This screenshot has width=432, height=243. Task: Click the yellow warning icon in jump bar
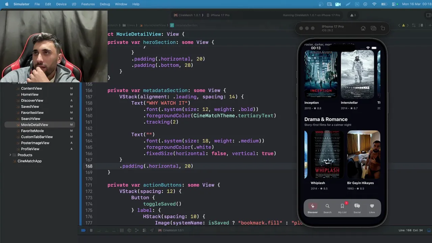click(x=403, y=25)
